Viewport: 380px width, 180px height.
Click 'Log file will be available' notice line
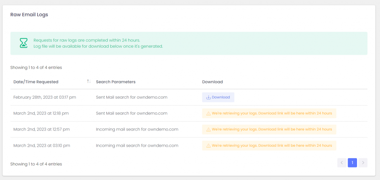(98, 46)
